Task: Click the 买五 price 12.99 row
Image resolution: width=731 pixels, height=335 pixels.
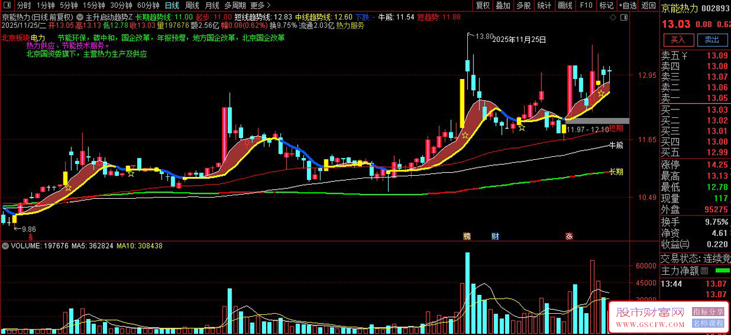Action: coord(696,152)
